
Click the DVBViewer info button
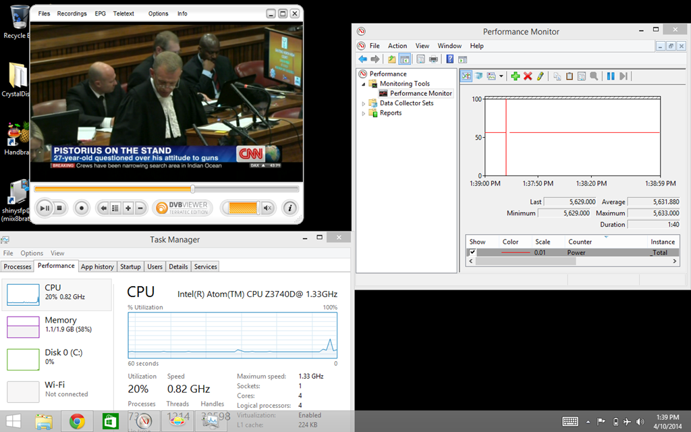pyautogui.click(x=289, y=208)
